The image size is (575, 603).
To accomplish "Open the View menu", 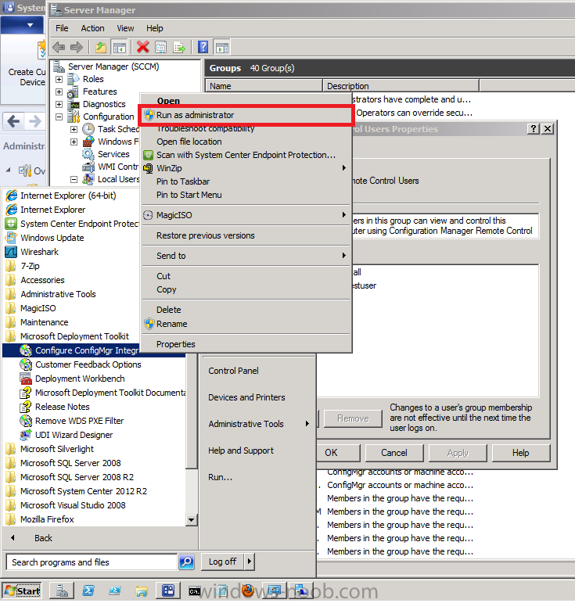I will point(125,28).
